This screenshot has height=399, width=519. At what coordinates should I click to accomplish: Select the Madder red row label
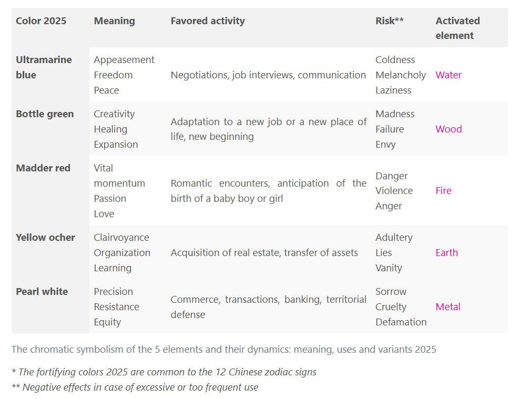pos(43,168)
